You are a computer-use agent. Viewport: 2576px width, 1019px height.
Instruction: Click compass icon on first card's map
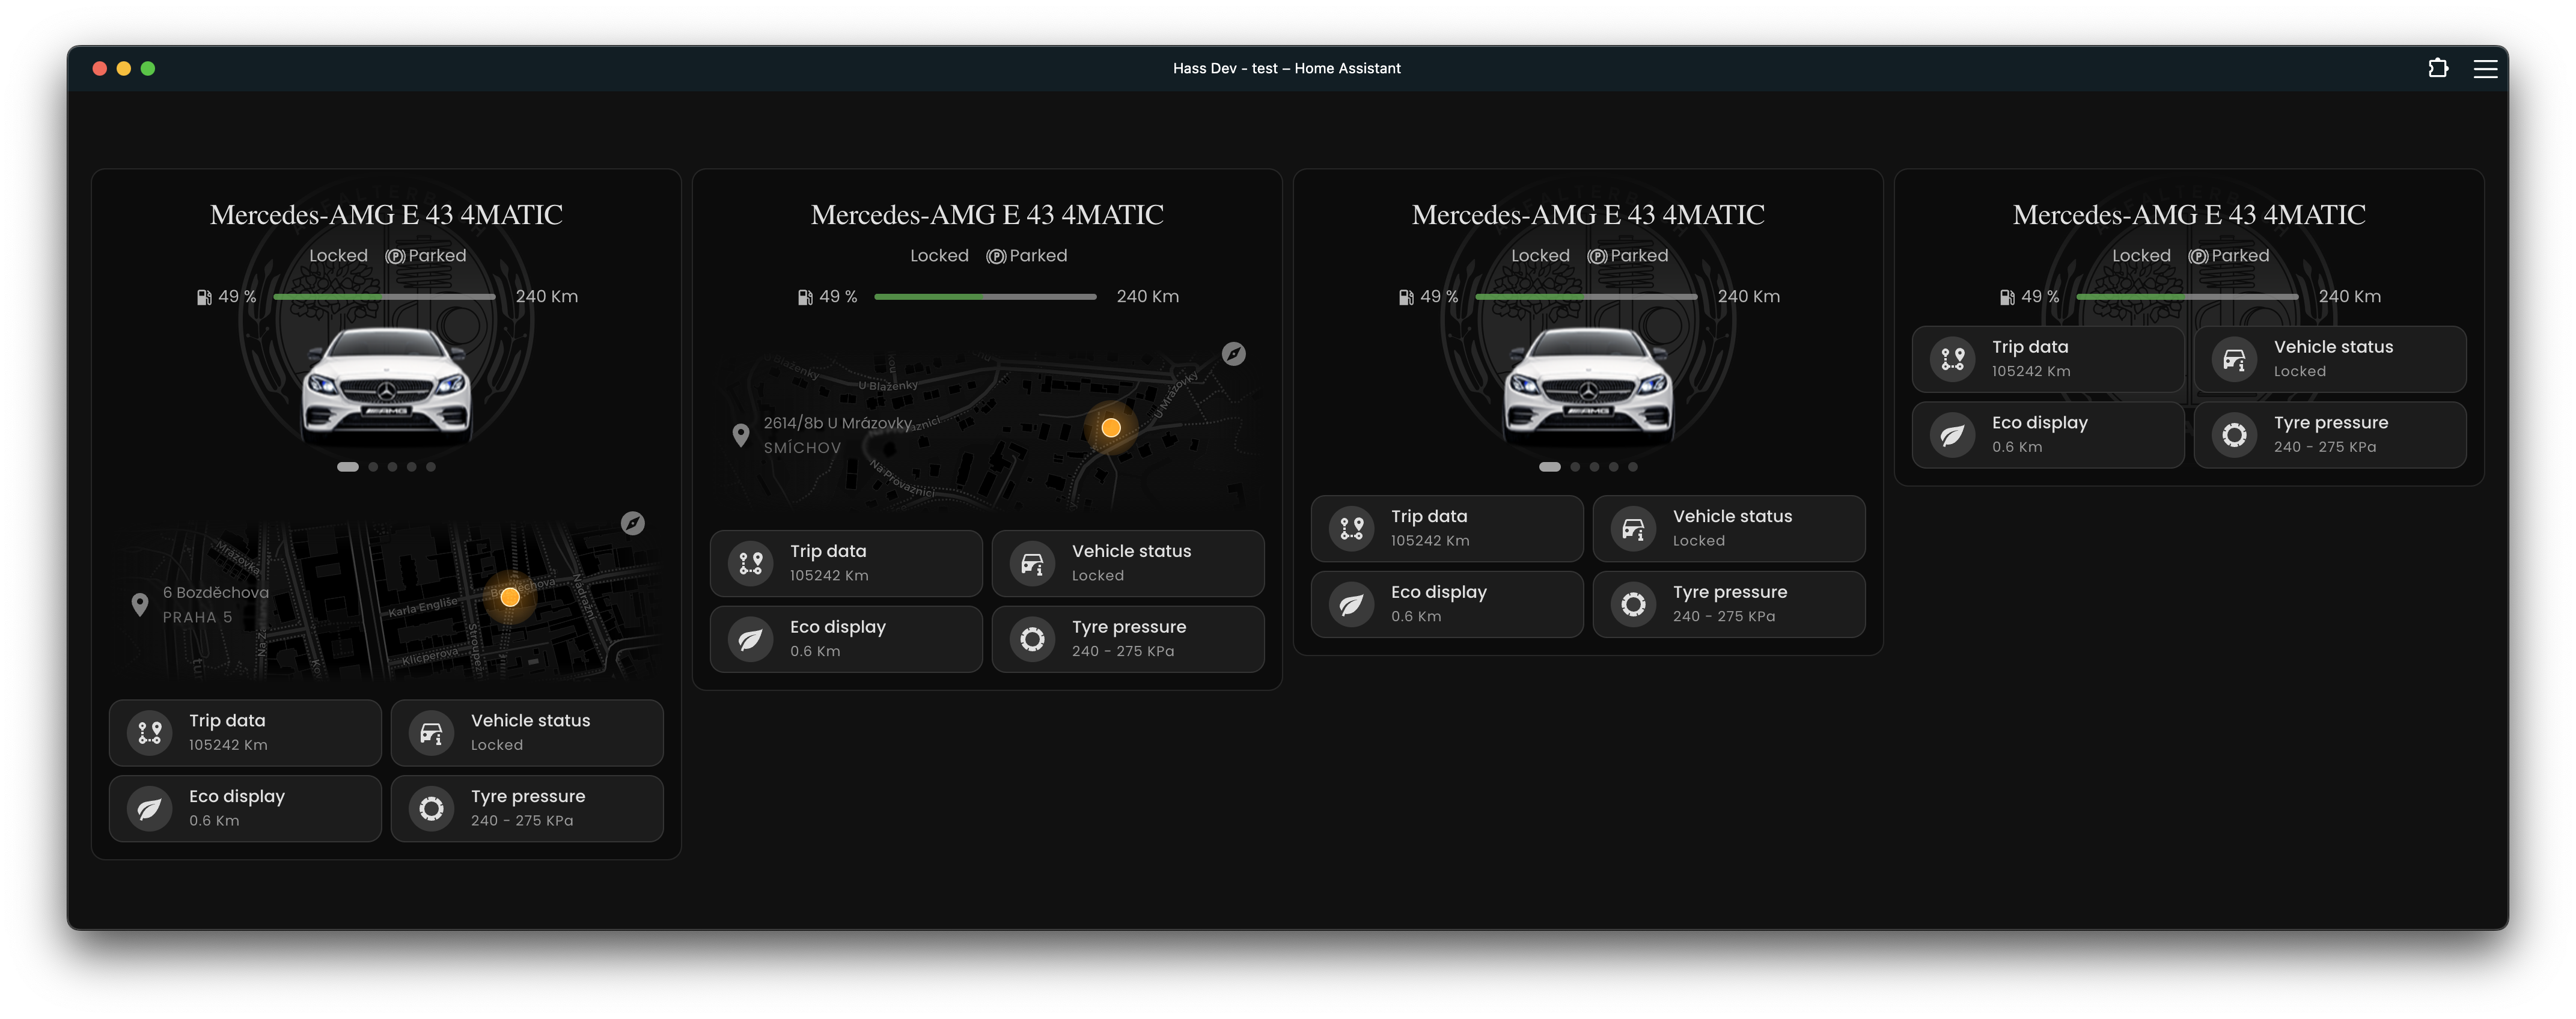click(632, 523)
